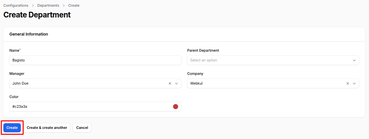
Task: Open the Departments breadcrumb link
Action: pyautogui.click(x=48, y=5)
